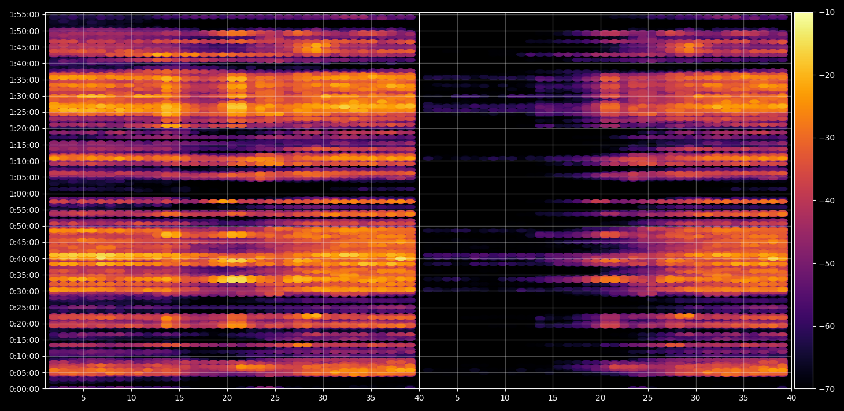The image size is (844, 411).
Task: Click x-axis tick 25 under the left heatmap
Action: tap(275, 398)
